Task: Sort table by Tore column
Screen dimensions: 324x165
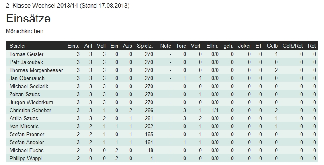Action: coord(181,46)
